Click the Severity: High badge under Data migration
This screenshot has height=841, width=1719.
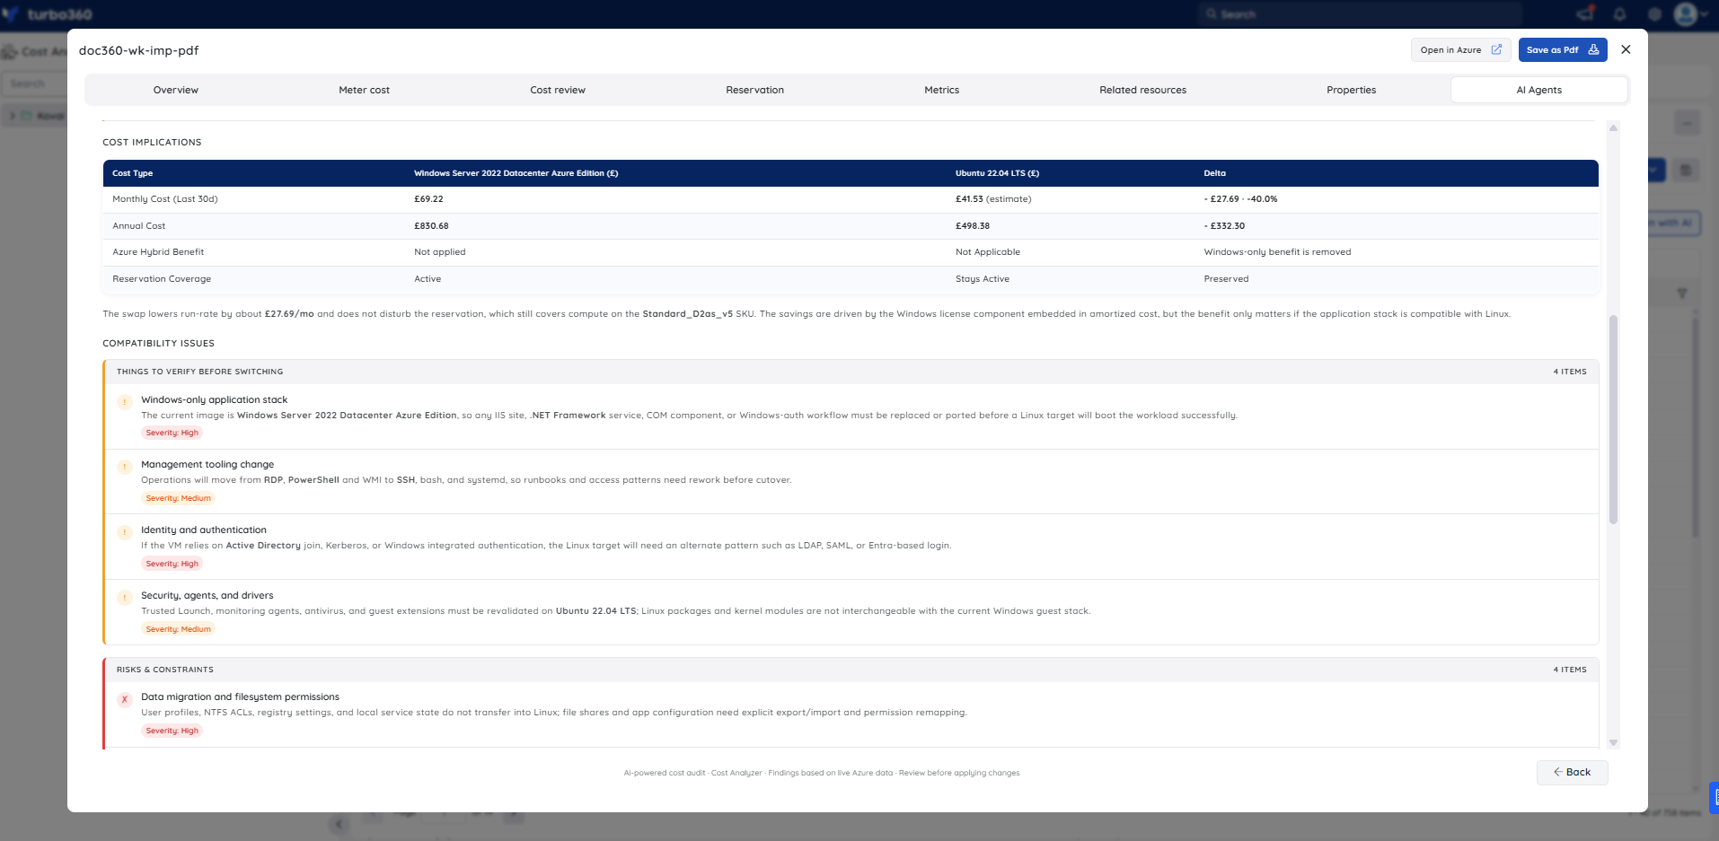click(x=172, y=731)
